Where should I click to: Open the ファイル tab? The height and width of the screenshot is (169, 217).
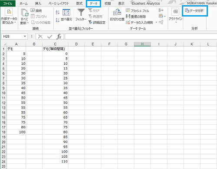coord(8,3)
